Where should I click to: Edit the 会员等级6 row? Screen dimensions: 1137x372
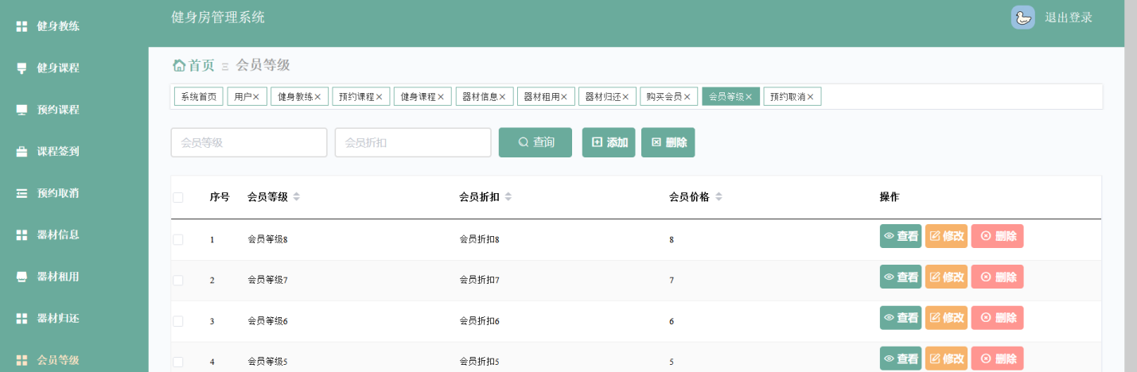tap(946, 318)
